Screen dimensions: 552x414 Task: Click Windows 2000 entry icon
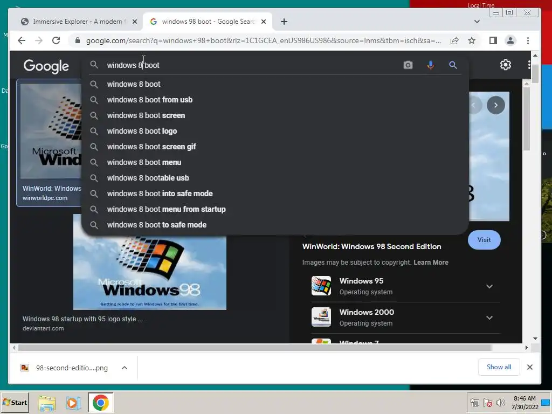(x=321, y=317)
